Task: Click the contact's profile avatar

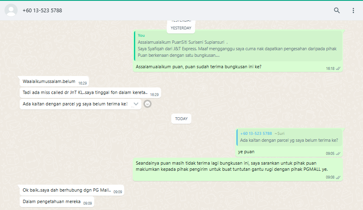Action: [11, 10]
